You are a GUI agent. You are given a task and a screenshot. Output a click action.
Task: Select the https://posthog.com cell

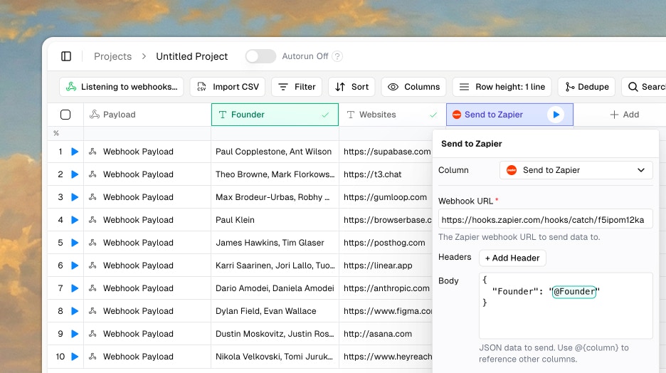[x=386, y=243]
